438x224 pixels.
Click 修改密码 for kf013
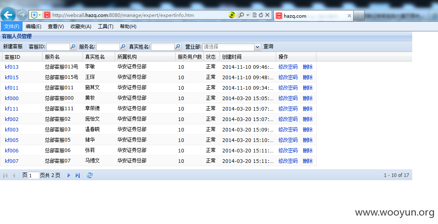(288, 67)
